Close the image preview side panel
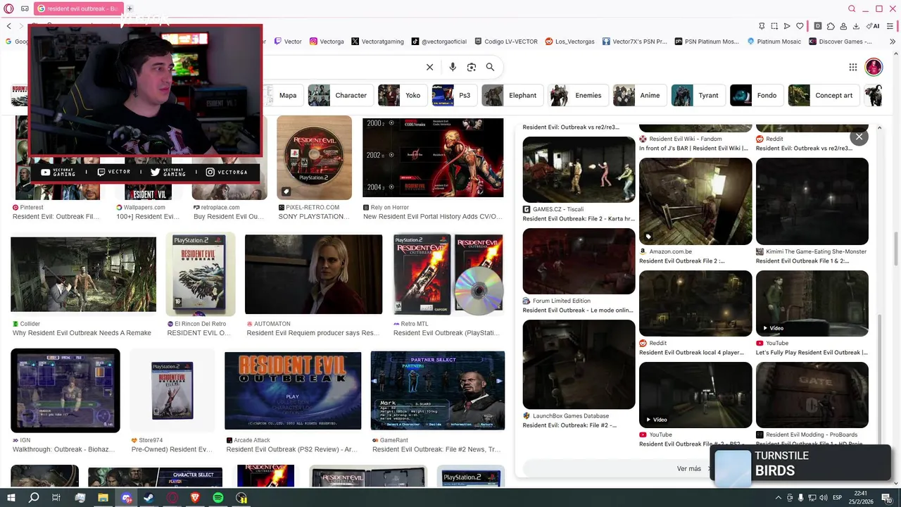 tap(859, 137)
